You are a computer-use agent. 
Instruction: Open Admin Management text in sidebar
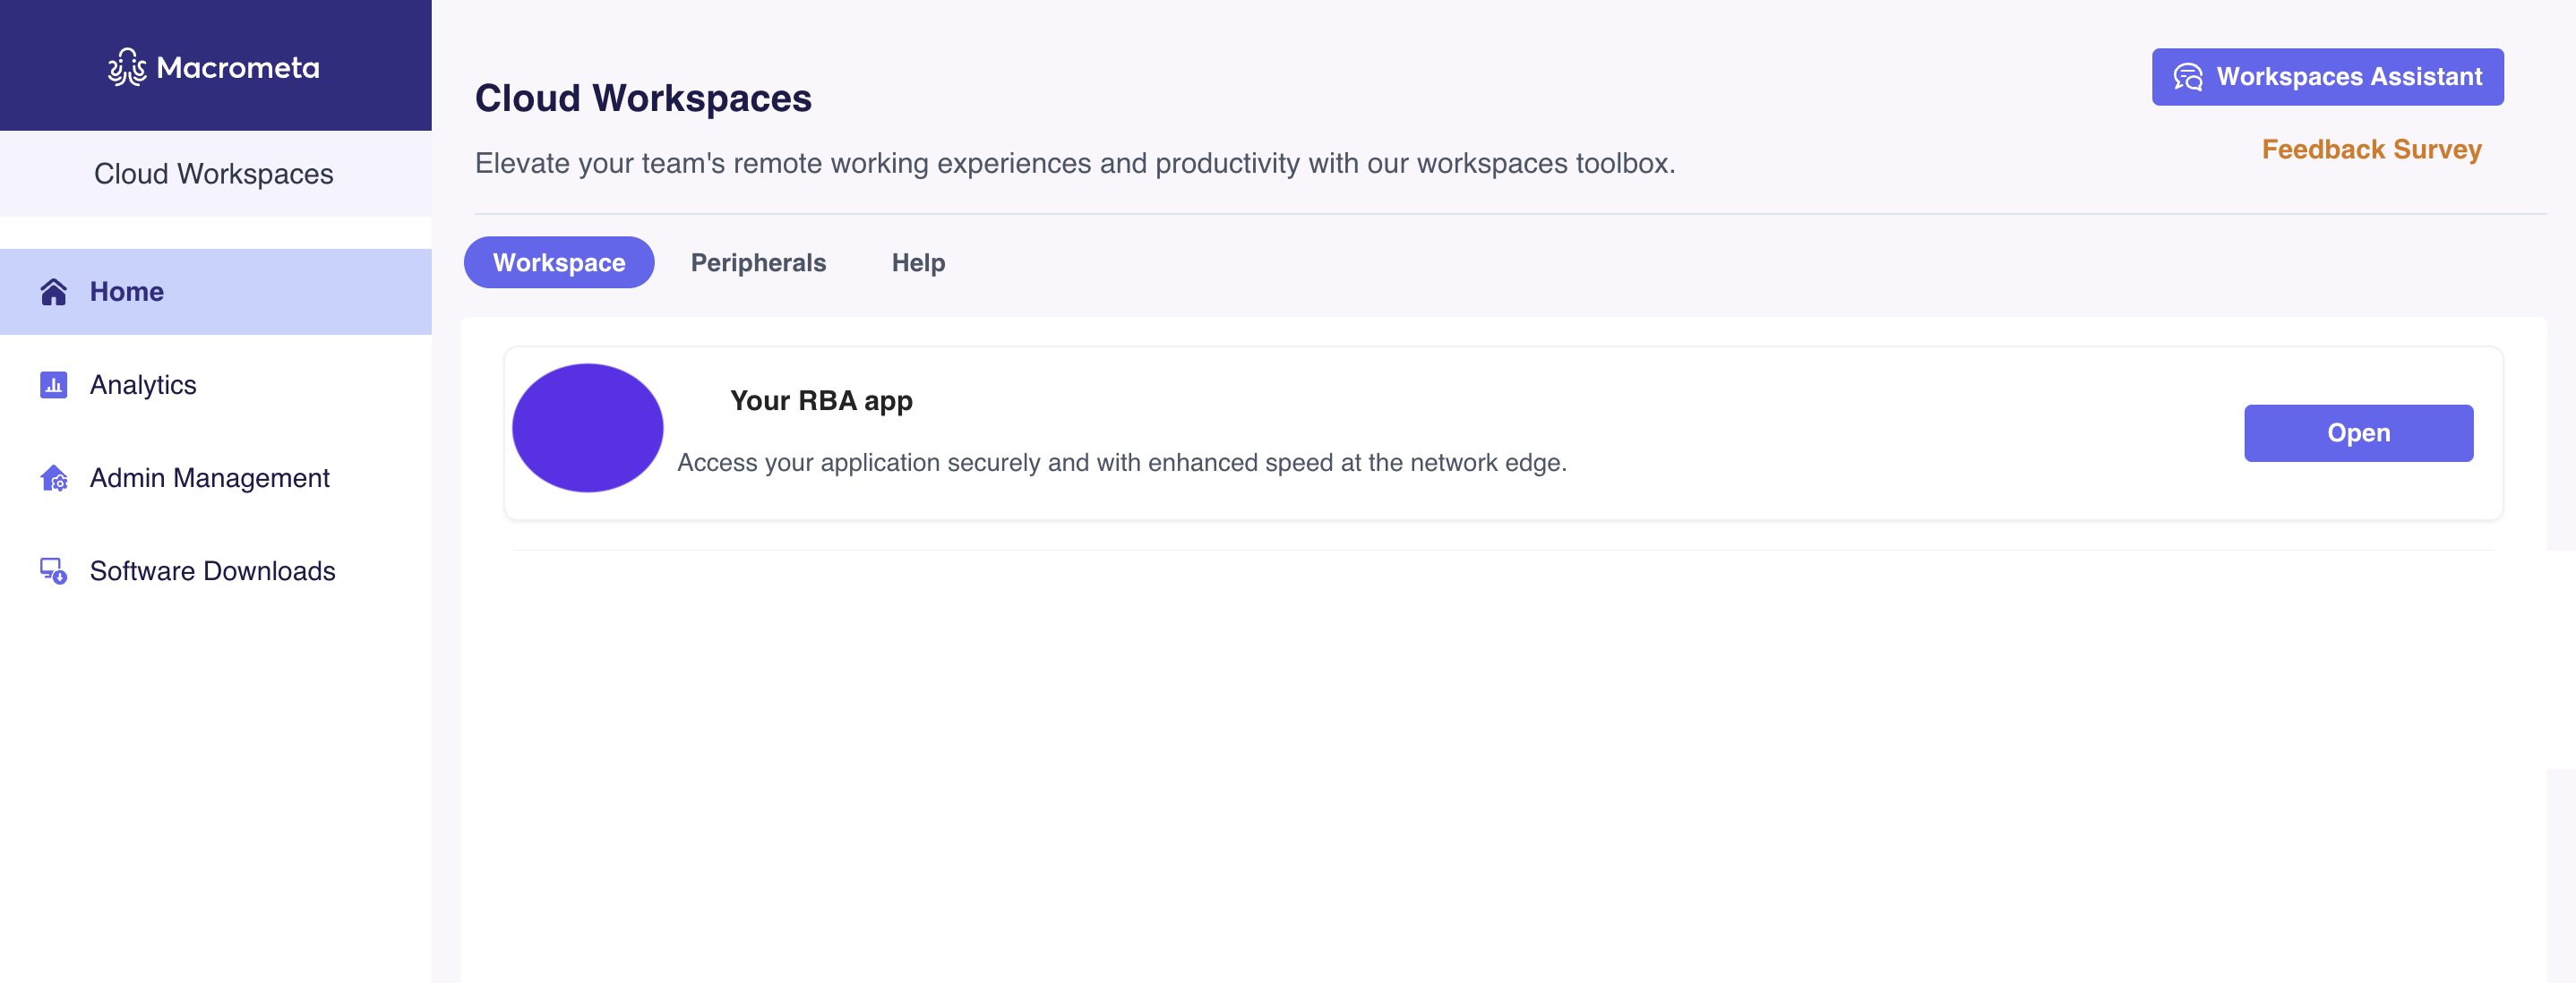(x=209, y=478)
